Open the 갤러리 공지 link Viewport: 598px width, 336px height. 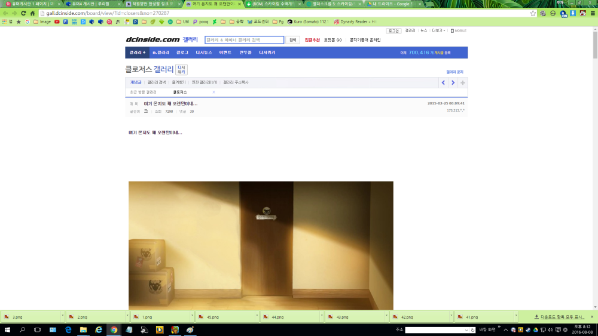454,72
